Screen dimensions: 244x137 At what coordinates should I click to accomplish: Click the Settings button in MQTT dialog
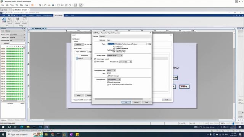[x=79, y=45]
